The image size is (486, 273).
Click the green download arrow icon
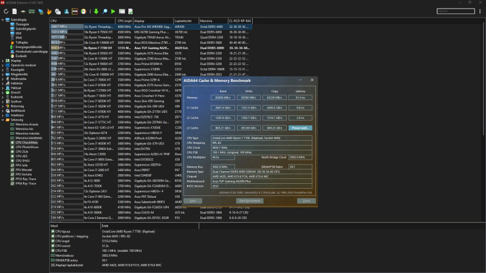96,12
